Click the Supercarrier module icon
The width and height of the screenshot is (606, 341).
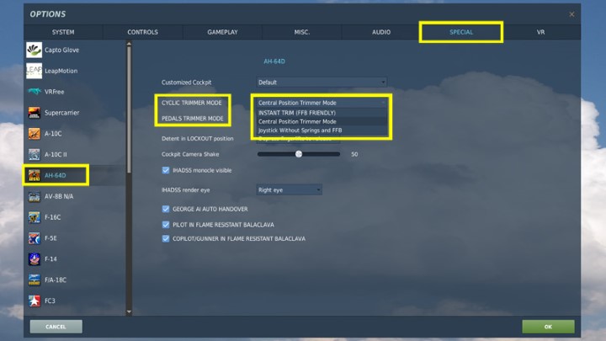[34, 113]
